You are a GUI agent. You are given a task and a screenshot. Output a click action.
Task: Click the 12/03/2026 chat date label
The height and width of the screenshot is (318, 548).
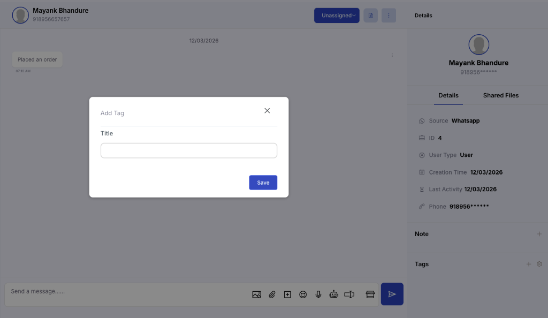[204, 41]
